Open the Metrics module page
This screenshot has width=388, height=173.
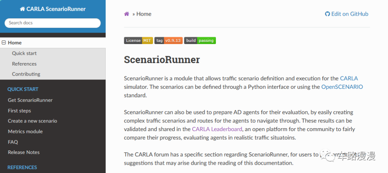pos(25,131)
